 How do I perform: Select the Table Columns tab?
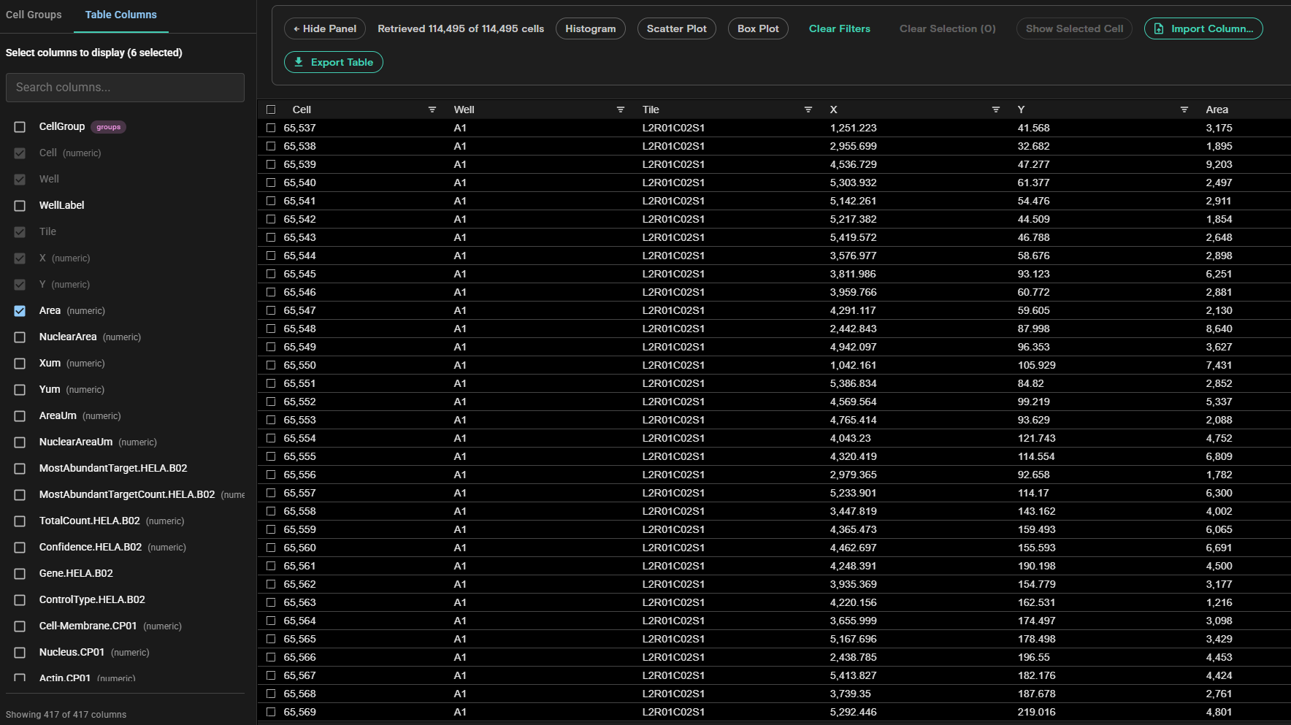point(120,15)
